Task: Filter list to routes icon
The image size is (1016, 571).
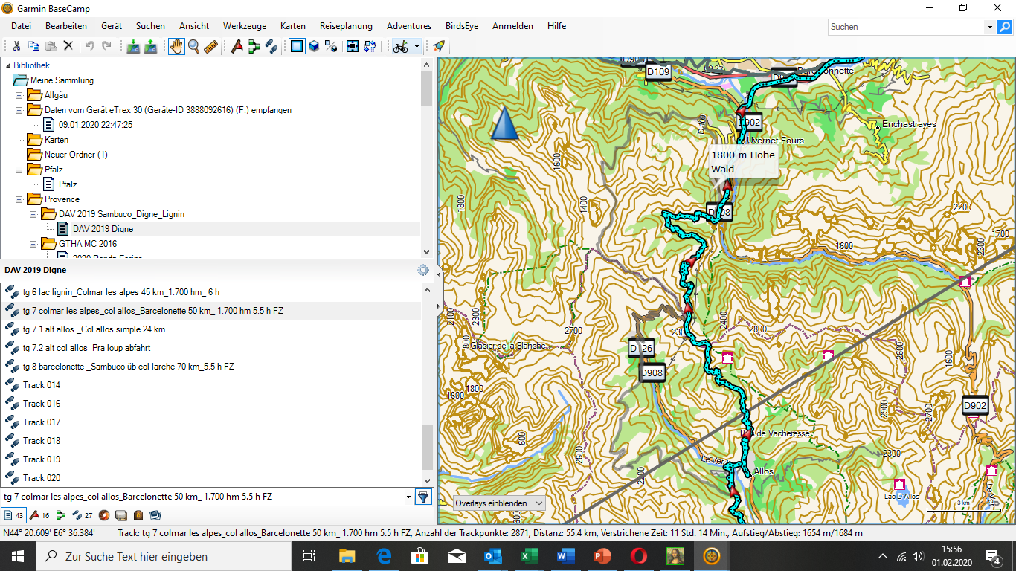Action: (x=61, y=514)
